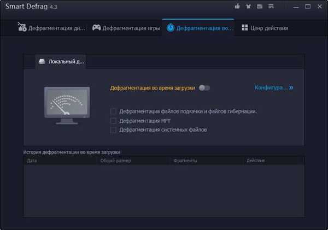Check Дефрагментация файлов подкачки и файлов гибернации
Image resolution: width=328 pixels, height=230 pixels.
tap(114, 111)
